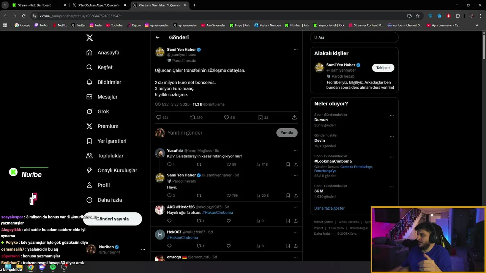
Task: Open more options on AKO #Hedef26 reply
Action: 295,207
